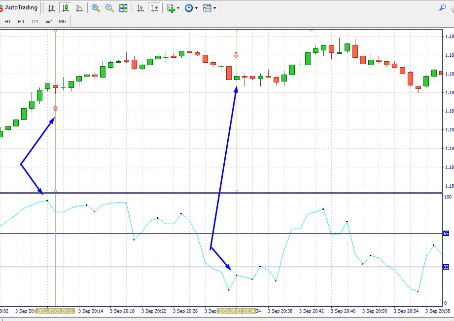The height and width of the screenshot is (321, 454).
Task: Toggle auto scroll to latest bar
Action: 140,8
